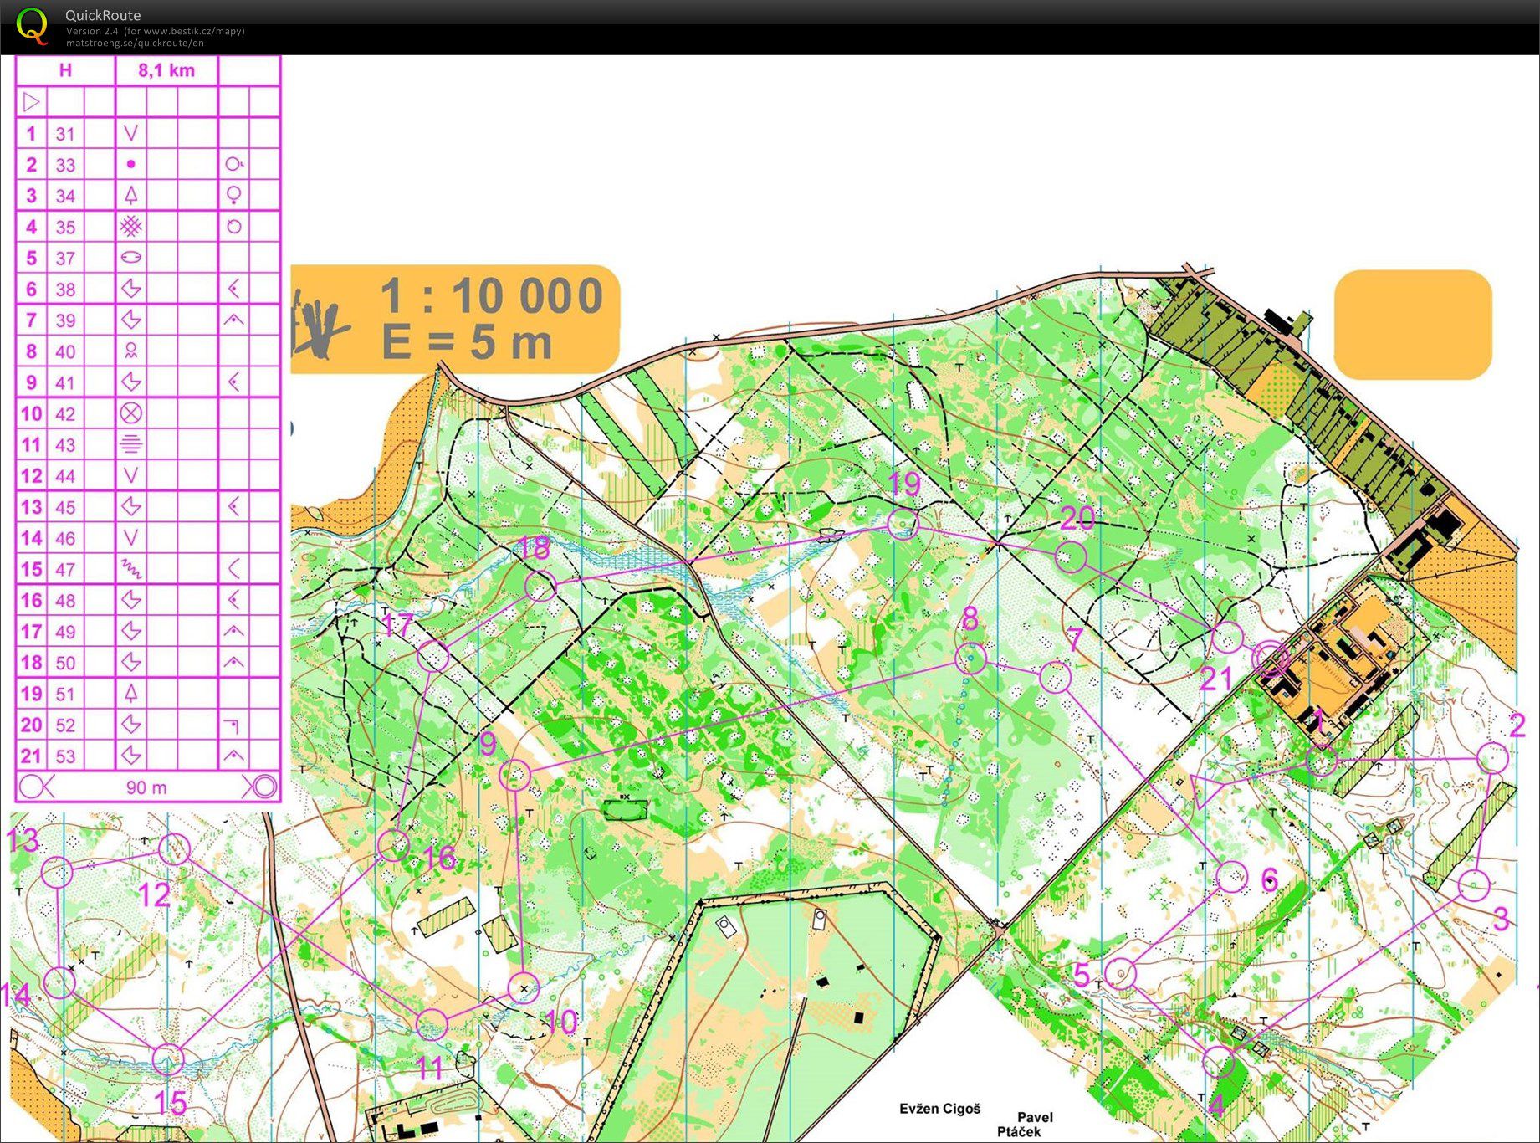This screenshot has height=1143, width=1540.
Task: Select the 'Version 2.4' header text
Action: (92, 31)
